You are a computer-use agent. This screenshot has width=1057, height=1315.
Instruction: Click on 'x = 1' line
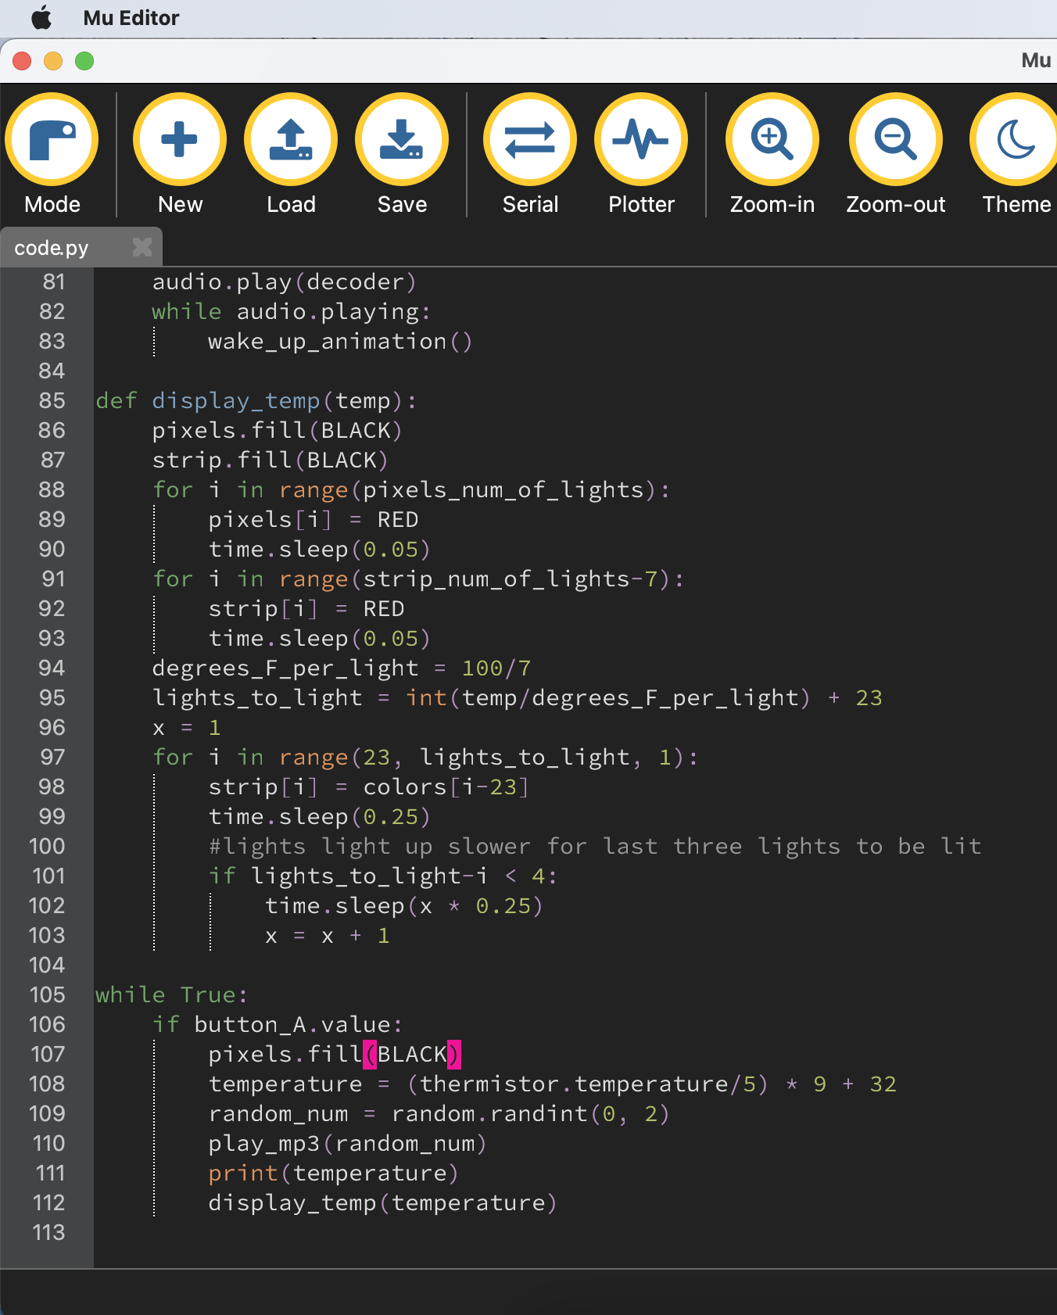[186, 727]
